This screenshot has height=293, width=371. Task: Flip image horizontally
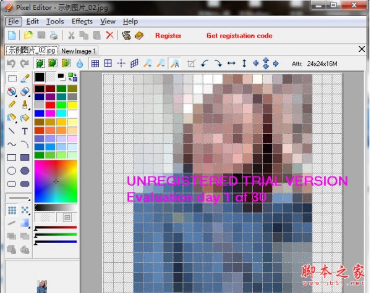pyautogui.click(x=231, y=64)
